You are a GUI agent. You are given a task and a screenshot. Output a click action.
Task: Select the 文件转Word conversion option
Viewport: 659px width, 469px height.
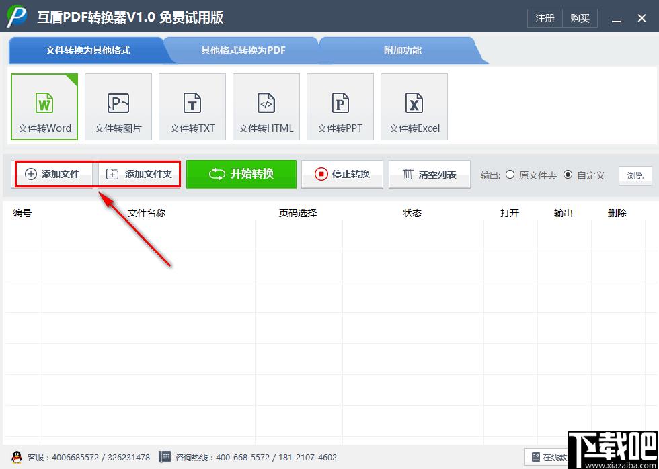coord(44,107)
